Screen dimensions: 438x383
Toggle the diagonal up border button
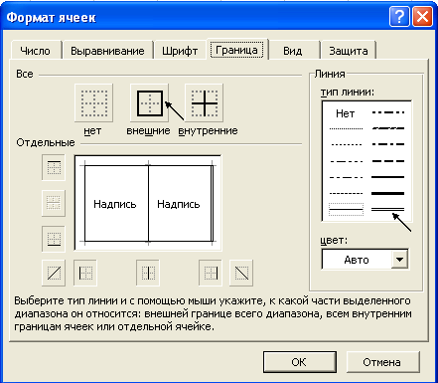click(54, 273)
